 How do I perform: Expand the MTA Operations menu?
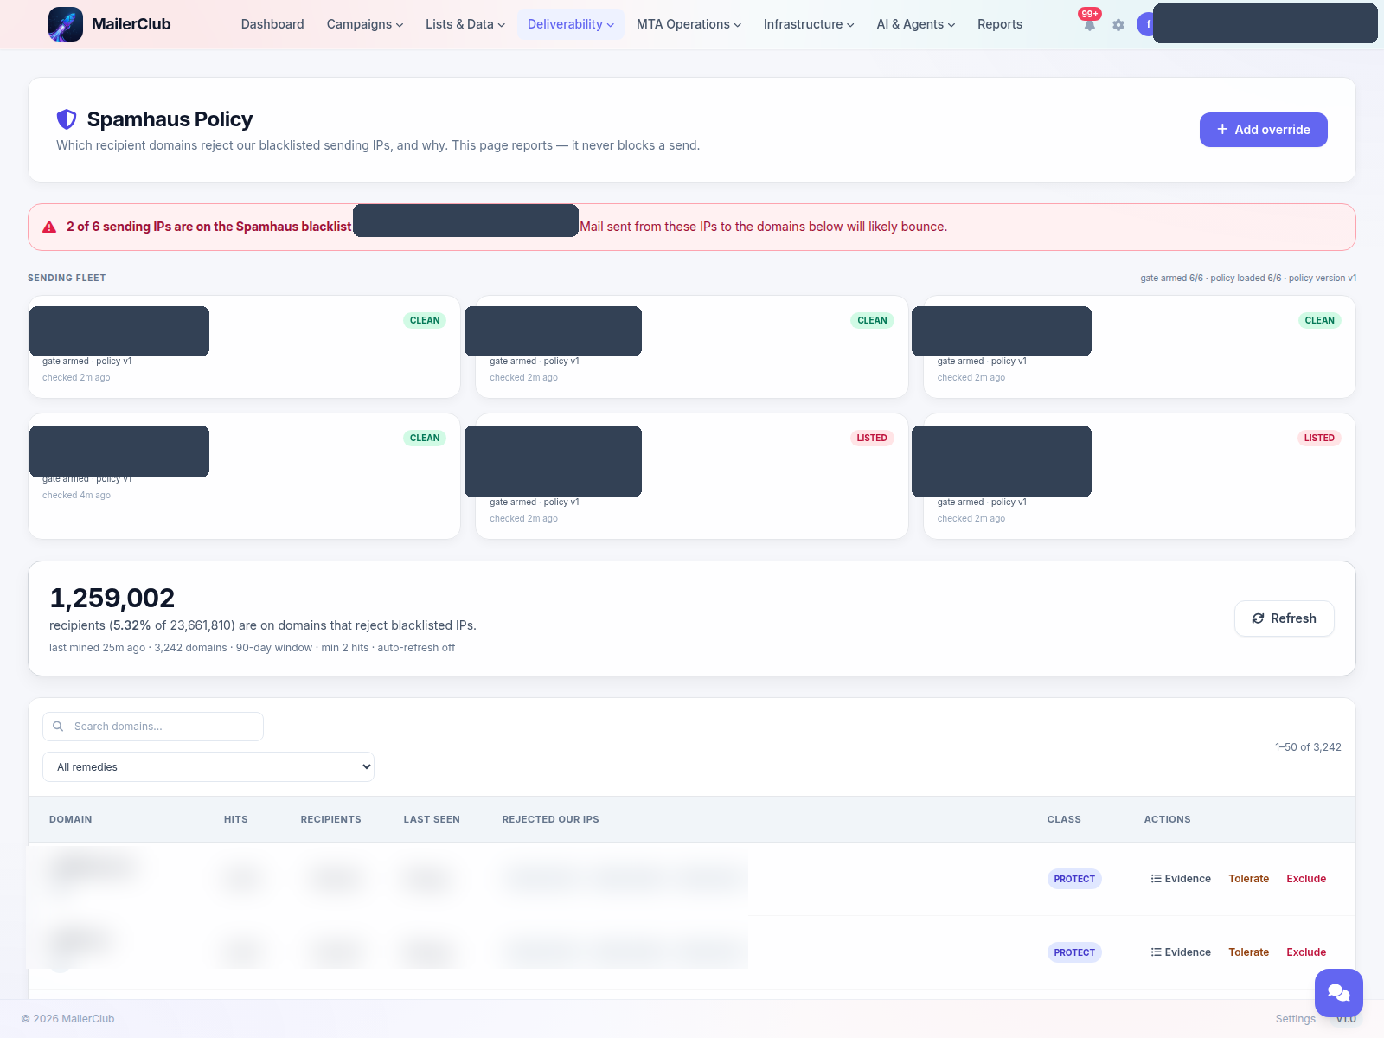pos(689,24)
